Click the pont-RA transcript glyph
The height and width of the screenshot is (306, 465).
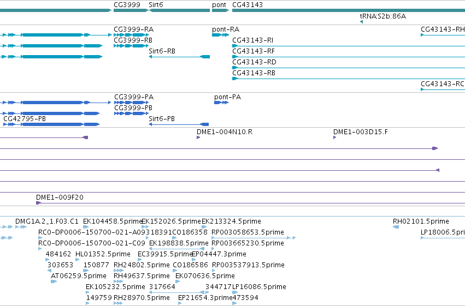point(220,35)
